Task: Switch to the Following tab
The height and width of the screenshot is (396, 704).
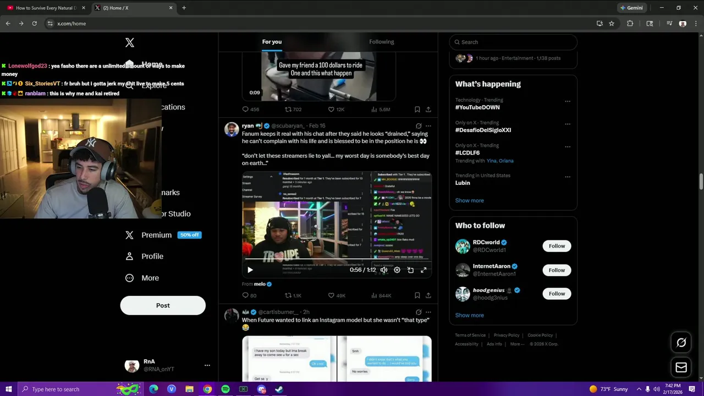Action: pyautogui.click(x=382, y=42)
